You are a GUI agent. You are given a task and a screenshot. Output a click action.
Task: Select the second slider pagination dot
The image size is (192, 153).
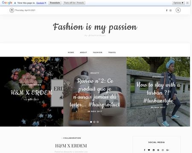coord(94,122)
